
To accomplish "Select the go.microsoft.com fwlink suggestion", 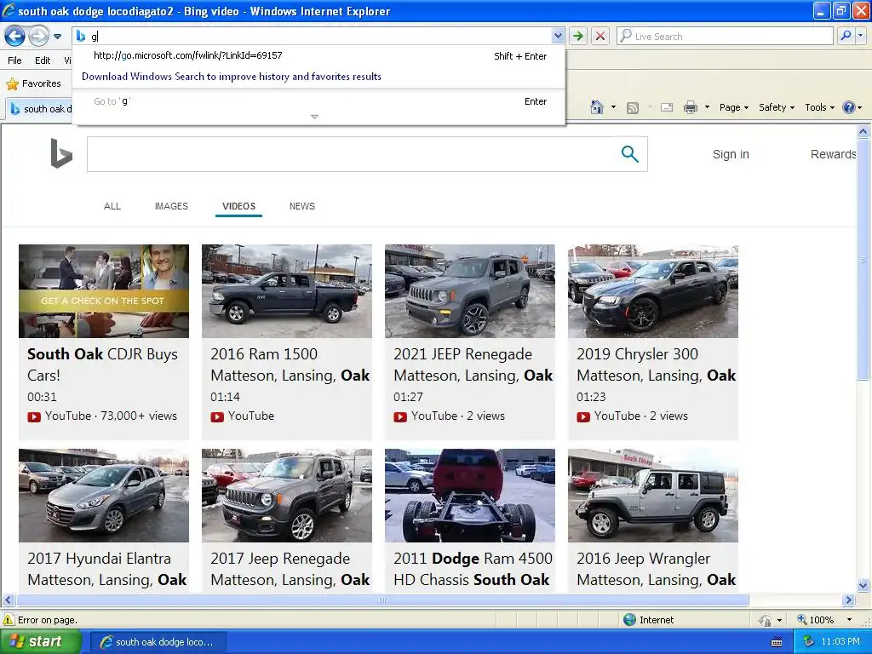I will click(319, 55).
